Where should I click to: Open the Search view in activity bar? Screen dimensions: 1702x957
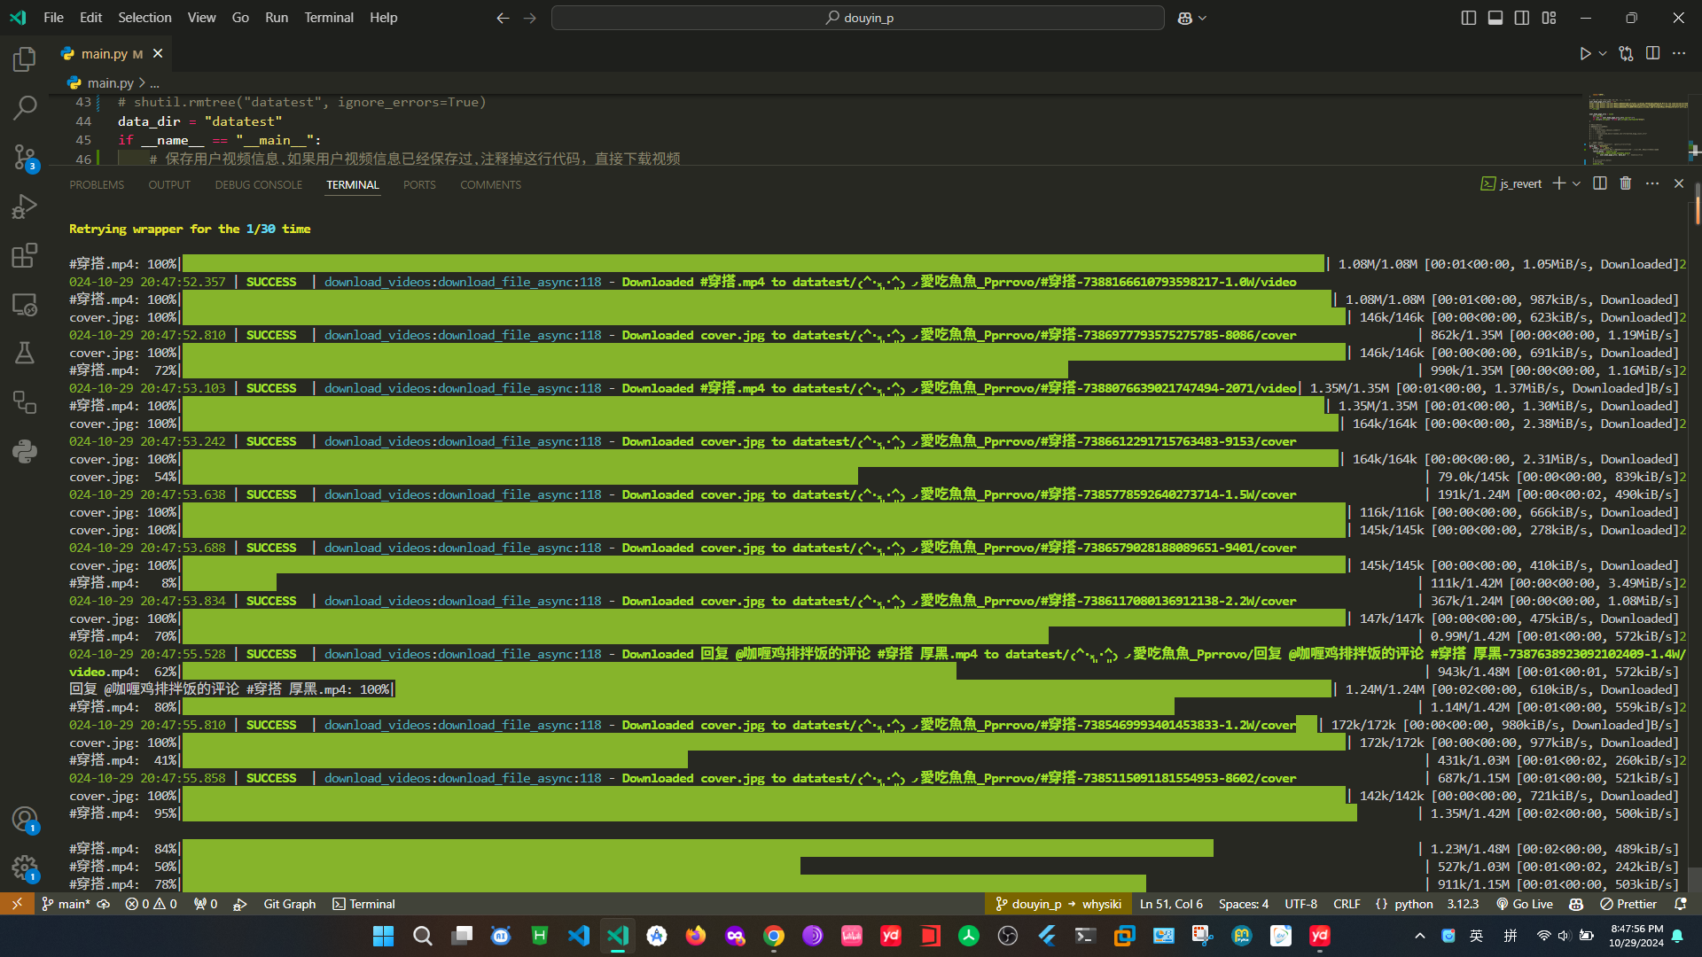click(24, 108)
